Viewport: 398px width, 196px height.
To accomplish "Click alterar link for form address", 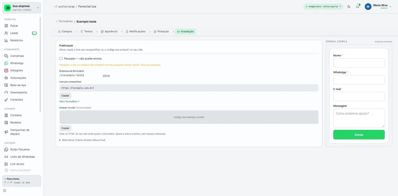I will tap(106, 76).
